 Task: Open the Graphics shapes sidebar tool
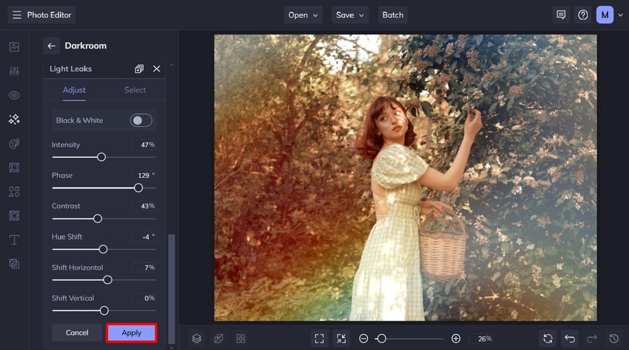(x=14, y=192)
